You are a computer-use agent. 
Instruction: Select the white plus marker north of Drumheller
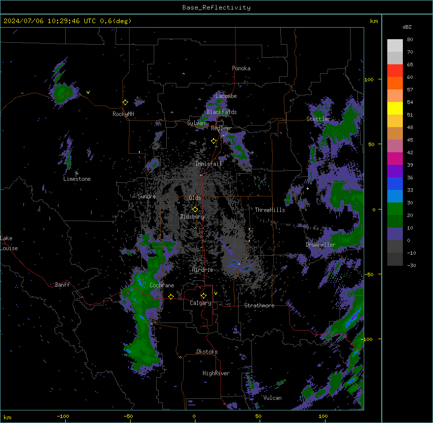(307, 188)
